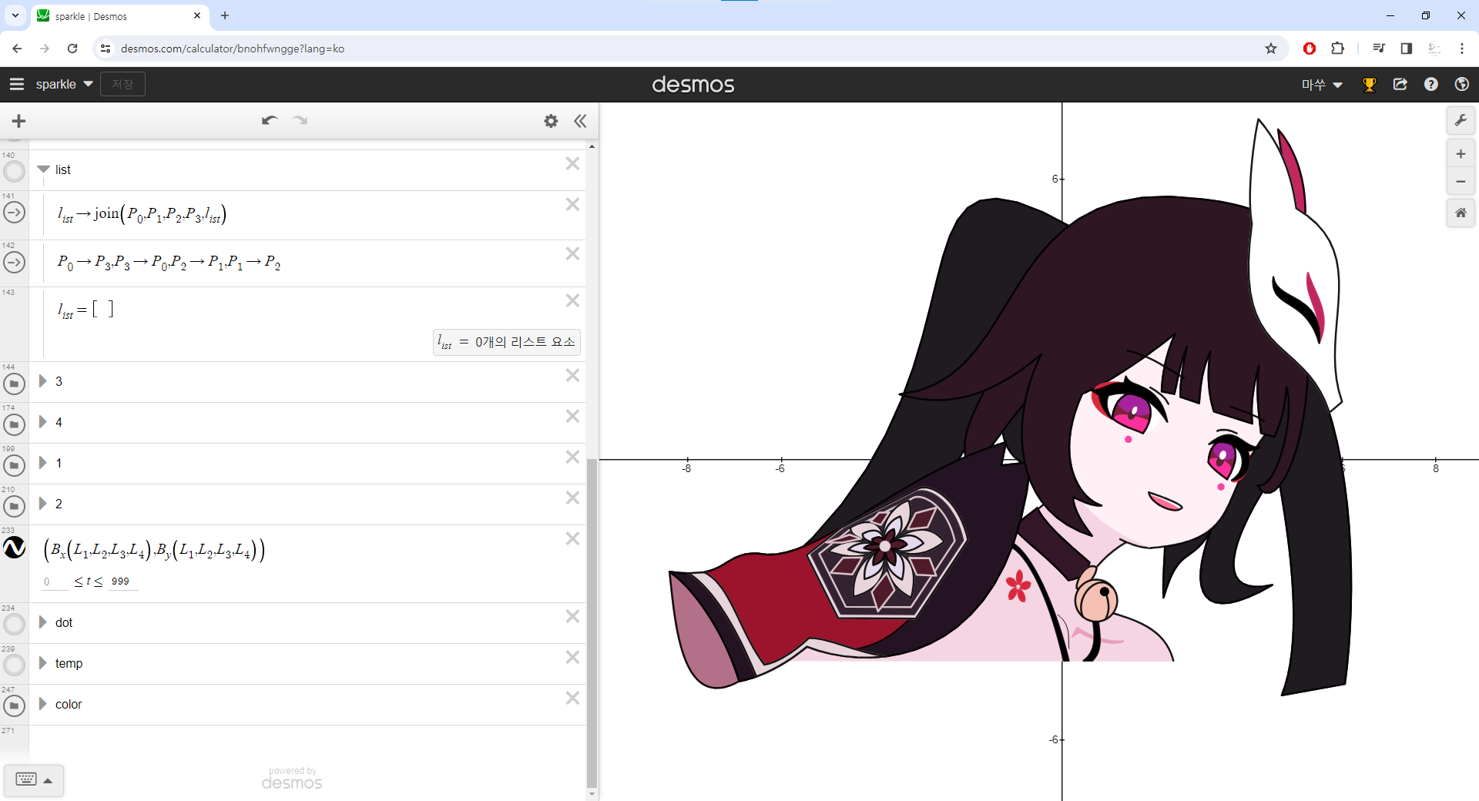Open the Desmos hamburger menu
The height and width of the screenshot is (801, 1479).
coord(17,84)
